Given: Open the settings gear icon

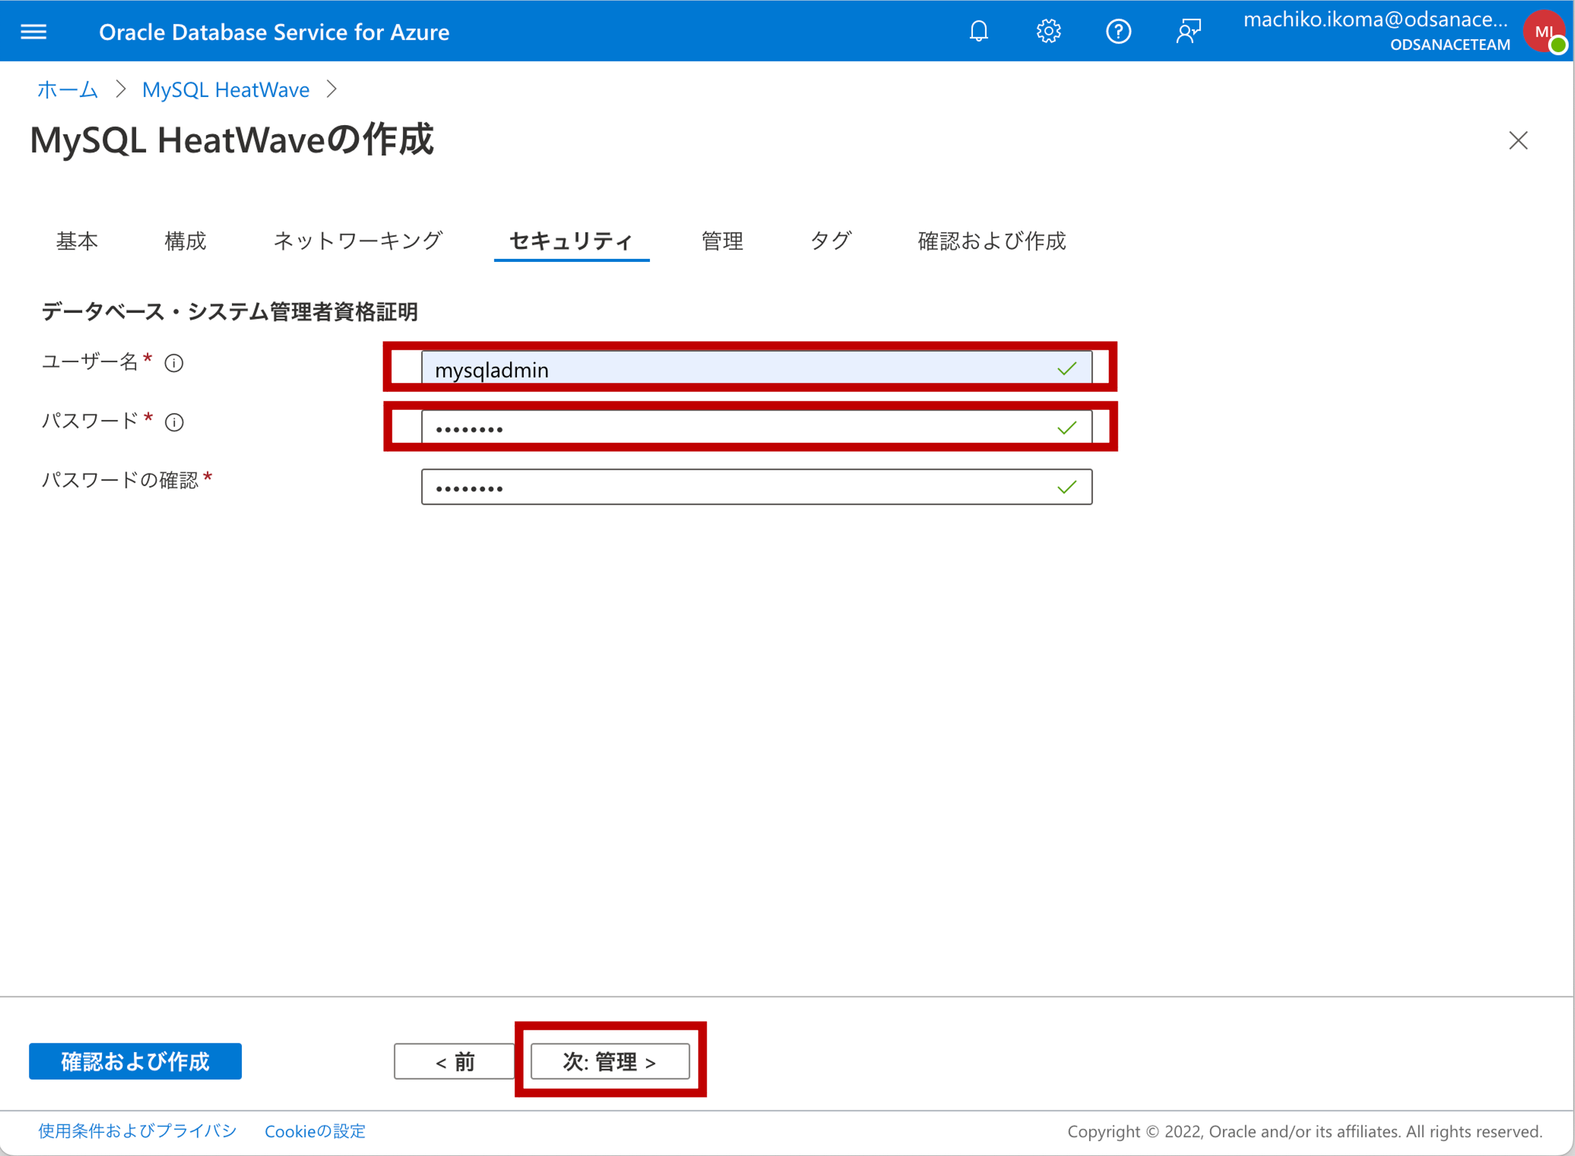Looking at the screenshot, I should point(1048,32).
